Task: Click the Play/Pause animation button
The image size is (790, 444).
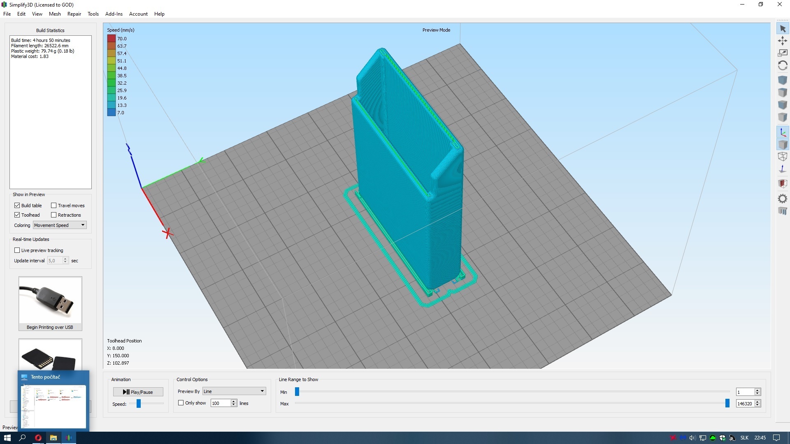Action: [138, 392]
